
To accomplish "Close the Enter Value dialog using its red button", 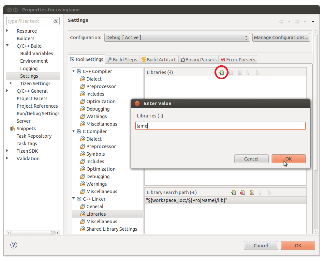I will 137,103.
